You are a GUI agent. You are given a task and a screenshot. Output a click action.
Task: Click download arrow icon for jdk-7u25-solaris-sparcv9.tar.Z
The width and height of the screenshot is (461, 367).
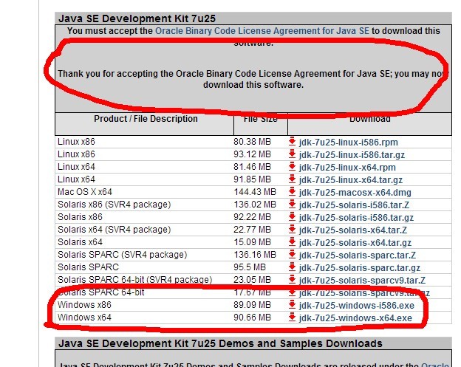click(x=292, y=279)
